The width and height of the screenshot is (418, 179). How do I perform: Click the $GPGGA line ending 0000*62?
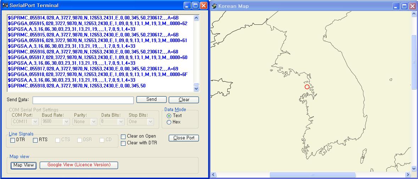(x=97, y=24)
